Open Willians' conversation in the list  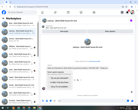coord(18,48)
